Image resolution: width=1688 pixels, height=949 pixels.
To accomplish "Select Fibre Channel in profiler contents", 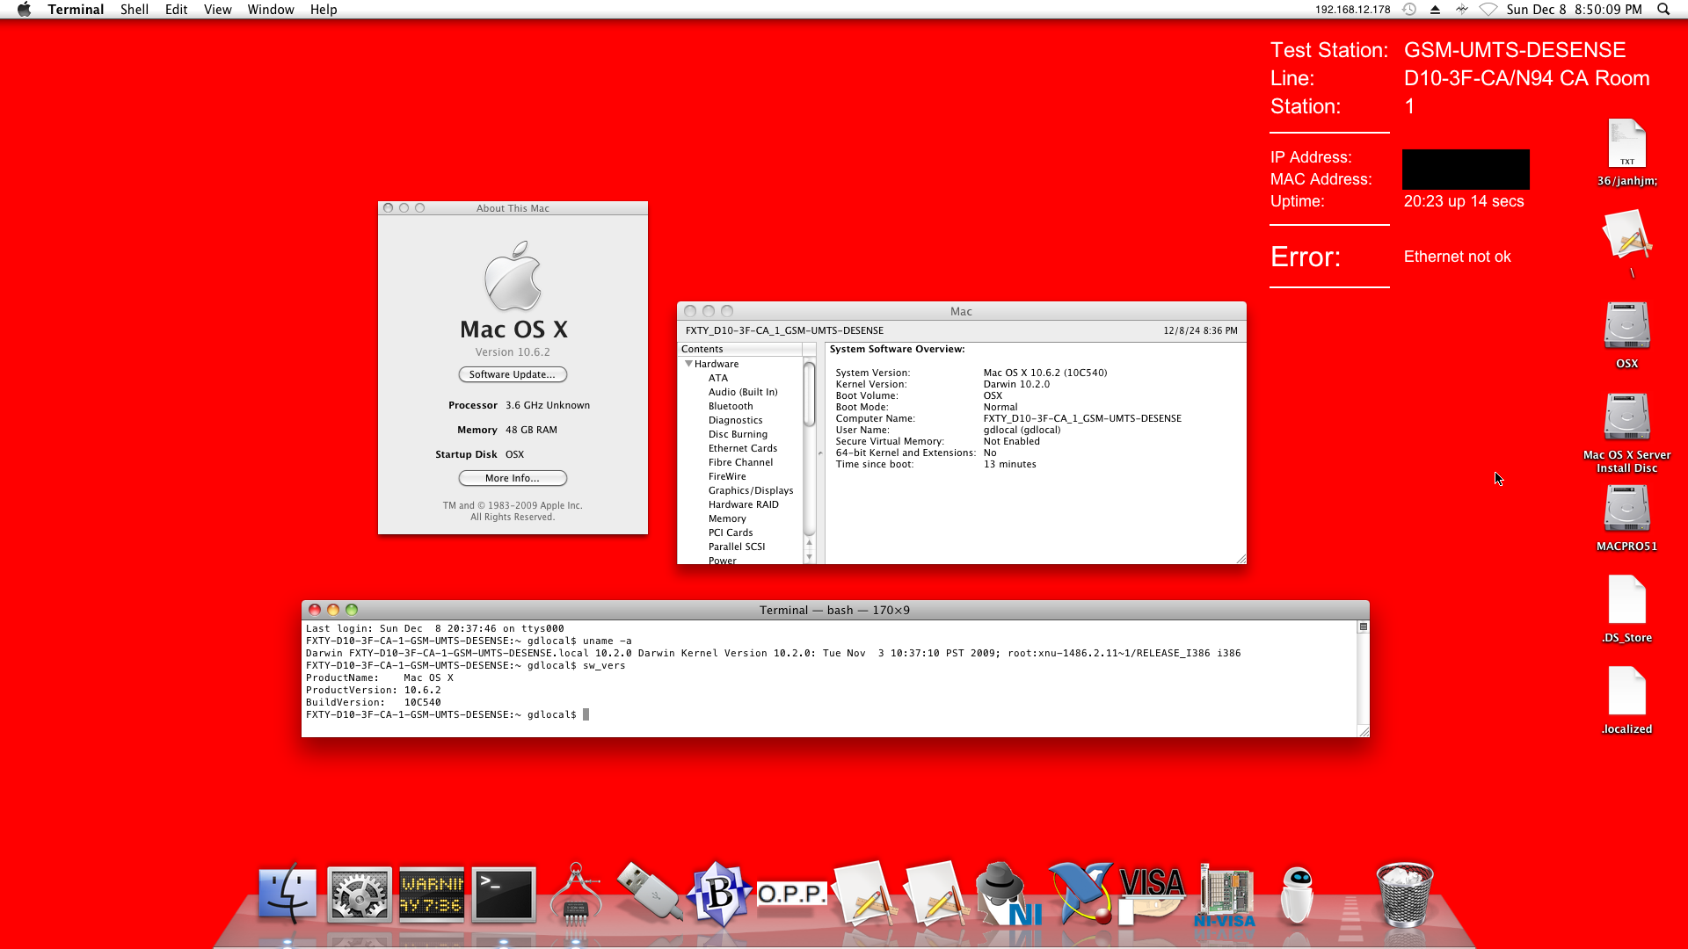I will coord(740,462).
